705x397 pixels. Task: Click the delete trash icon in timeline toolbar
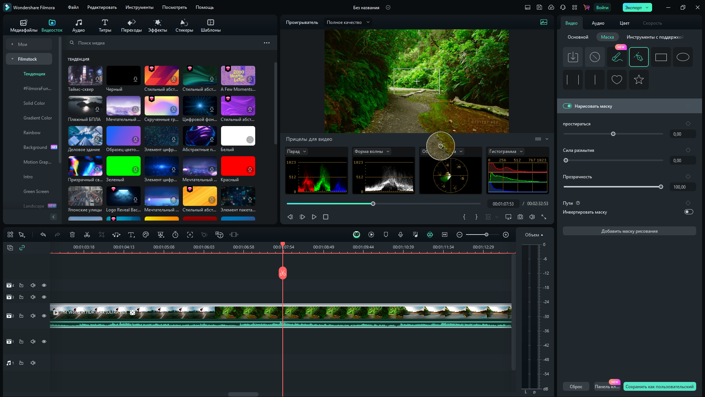tap(72, 235)
